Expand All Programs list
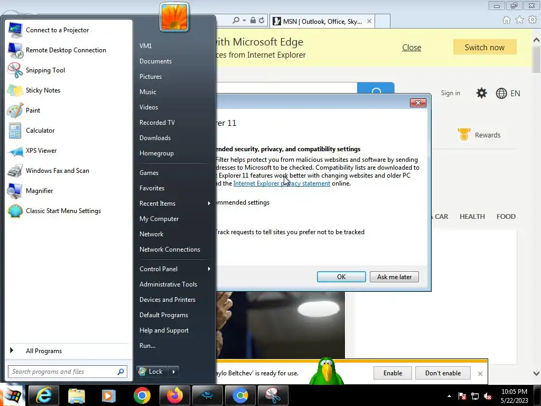Image resolution: width=541 pixels, height=406 pixels. click(44, 351)
